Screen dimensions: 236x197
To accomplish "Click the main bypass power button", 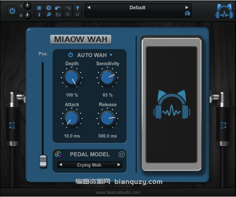I will (12, 11).
